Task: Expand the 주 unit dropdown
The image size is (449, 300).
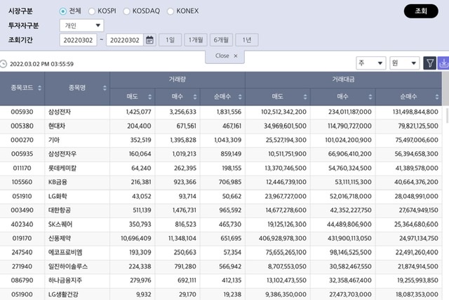Action: pos(370,63)
